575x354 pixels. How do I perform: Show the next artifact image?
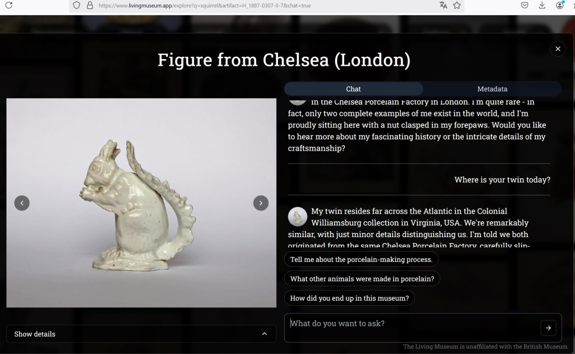click(261, 203)
